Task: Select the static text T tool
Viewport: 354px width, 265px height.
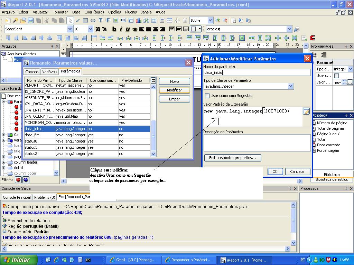Action: 101,20
